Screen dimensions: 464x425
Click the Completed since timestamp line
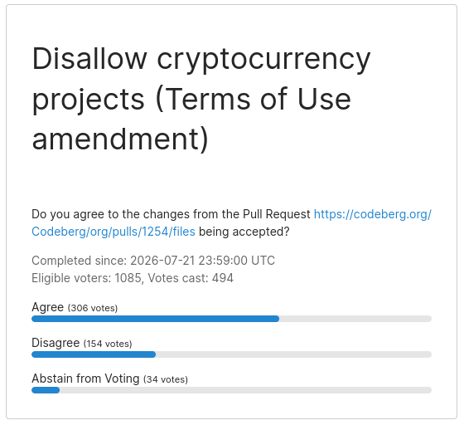[153, 261]
